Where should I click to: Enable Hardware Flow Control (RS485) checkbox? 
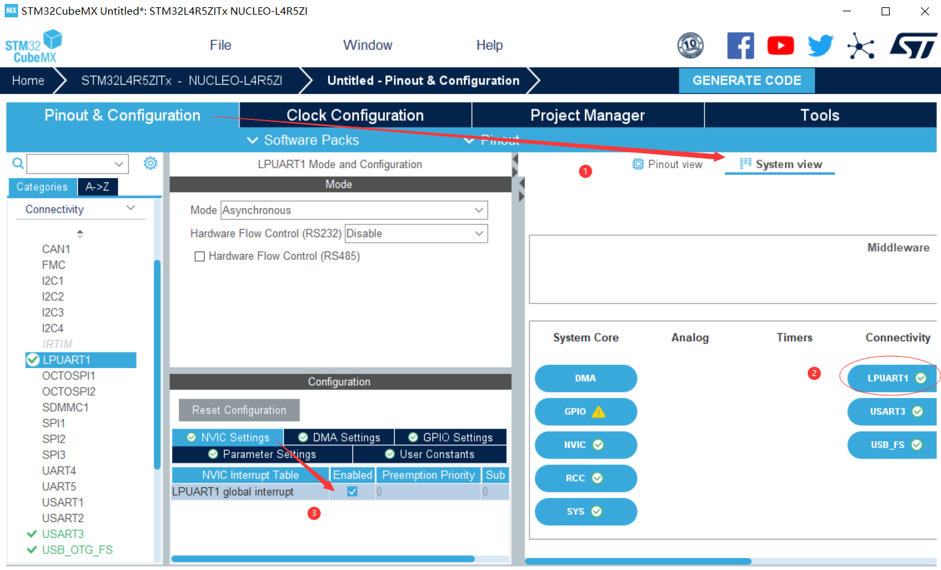coord(199,256)
